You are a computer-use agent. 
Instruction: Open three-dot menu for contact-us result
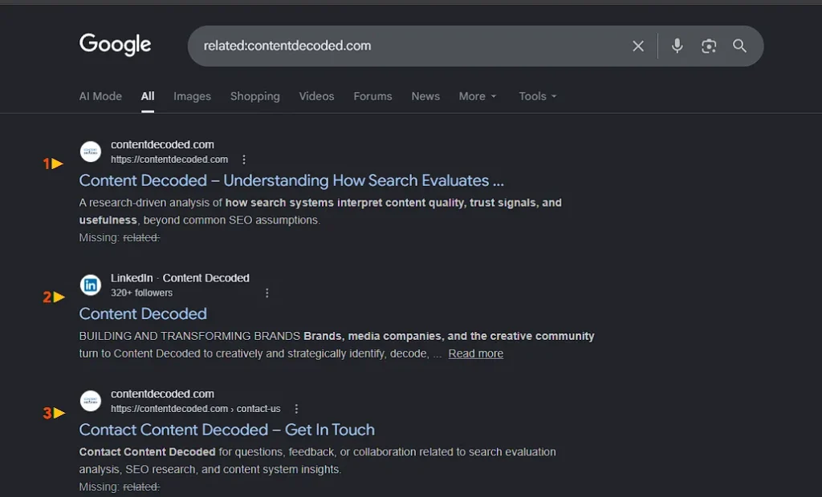pyautogui.click(x=296, y=409)
